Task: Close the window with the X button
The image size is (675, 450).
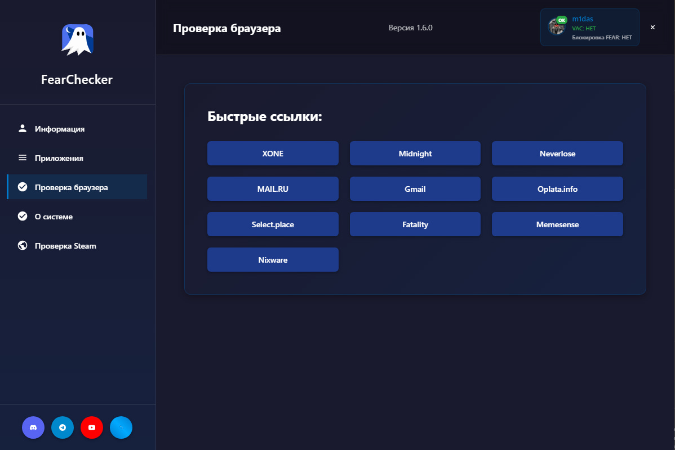Action: point(652,27)
